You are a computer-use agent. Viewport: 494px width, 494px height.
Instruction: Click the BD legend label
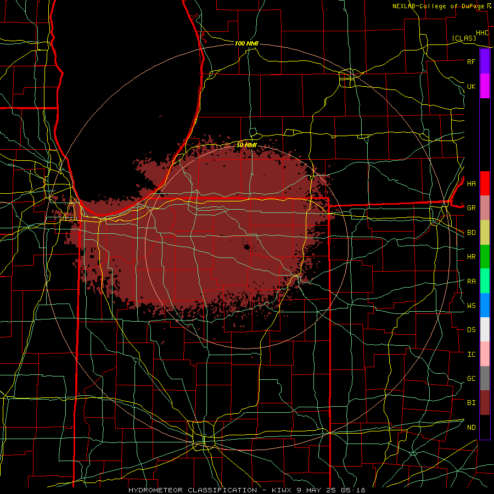pyautogui.click(x=471, y=233)
